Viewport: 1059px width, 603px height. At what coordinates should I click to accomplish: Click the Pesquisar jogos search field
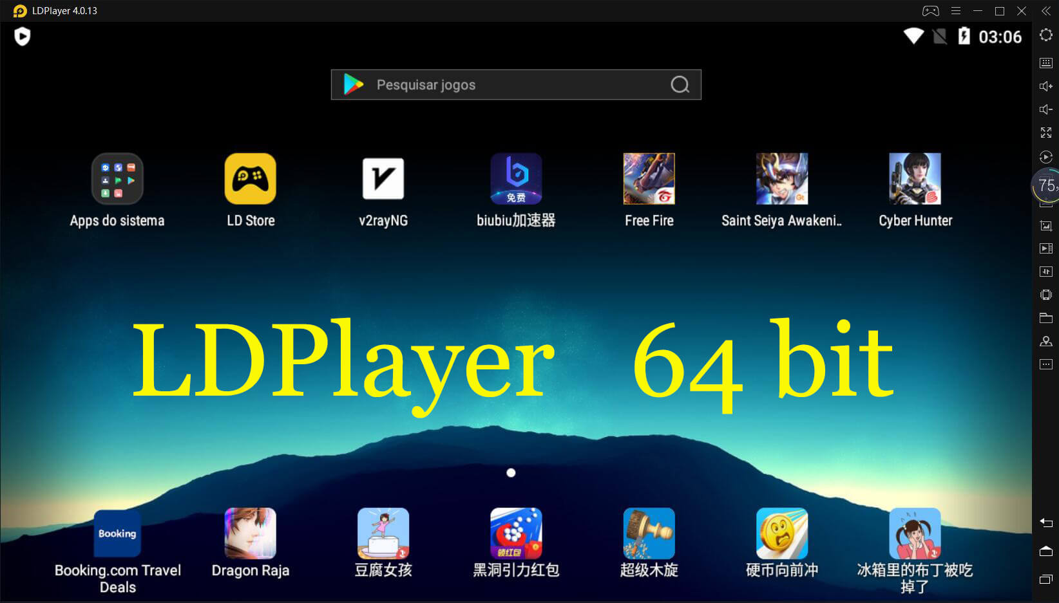[516, 85]
